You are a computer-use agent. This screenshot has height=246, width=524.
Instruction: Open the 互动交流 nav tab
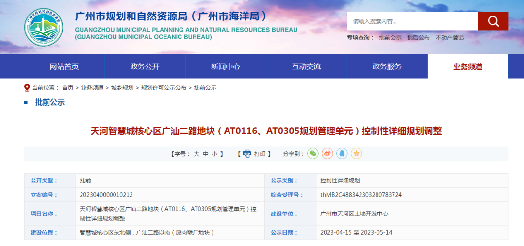pyautogui.click(x=307, y=66)
